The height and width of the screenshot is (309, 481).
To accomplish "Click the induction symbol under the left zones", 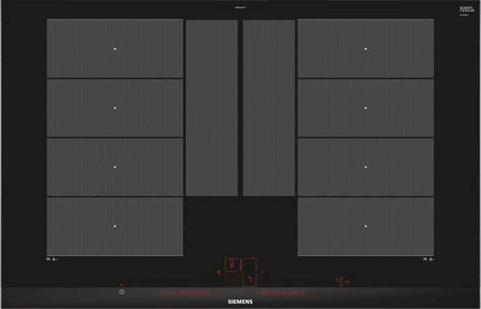I will click(x=52, y=259).
